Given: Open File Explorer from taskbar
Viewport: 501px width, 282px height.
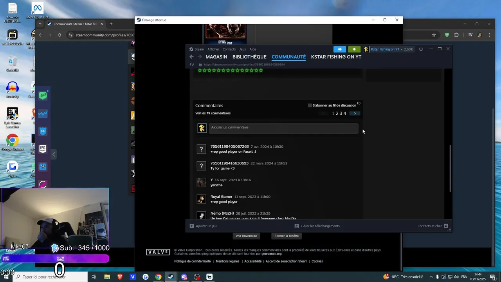Looking at the screenshot, I should click(x=107, y=277).
